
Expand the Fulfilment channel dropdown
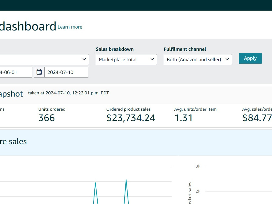pyautogui.click(x=198, y=60)
